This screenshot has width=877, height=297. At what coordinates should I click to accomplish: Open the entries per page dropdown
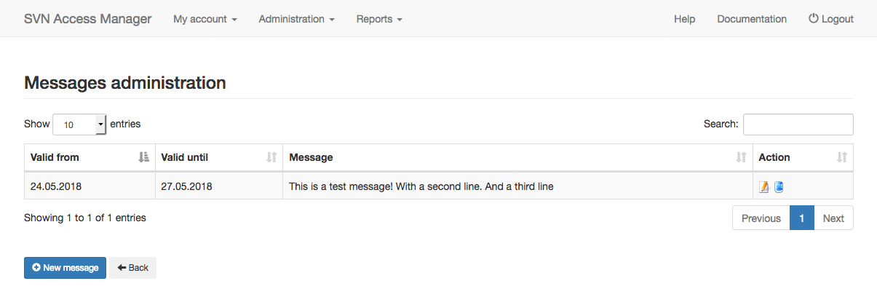click(x=80, y=124)
